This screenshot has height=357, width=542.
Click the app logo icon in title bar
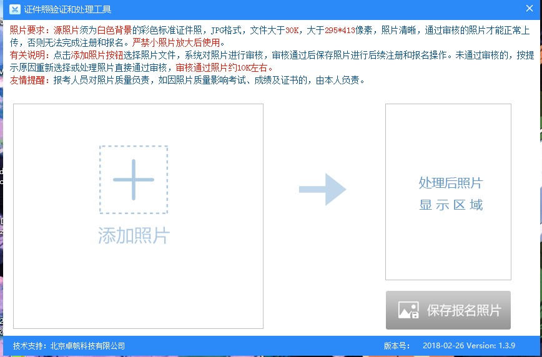pos(14,9)
